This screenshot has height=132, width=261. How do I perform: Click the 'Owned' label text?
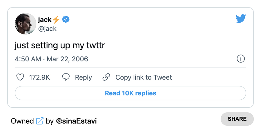point(22,121)
